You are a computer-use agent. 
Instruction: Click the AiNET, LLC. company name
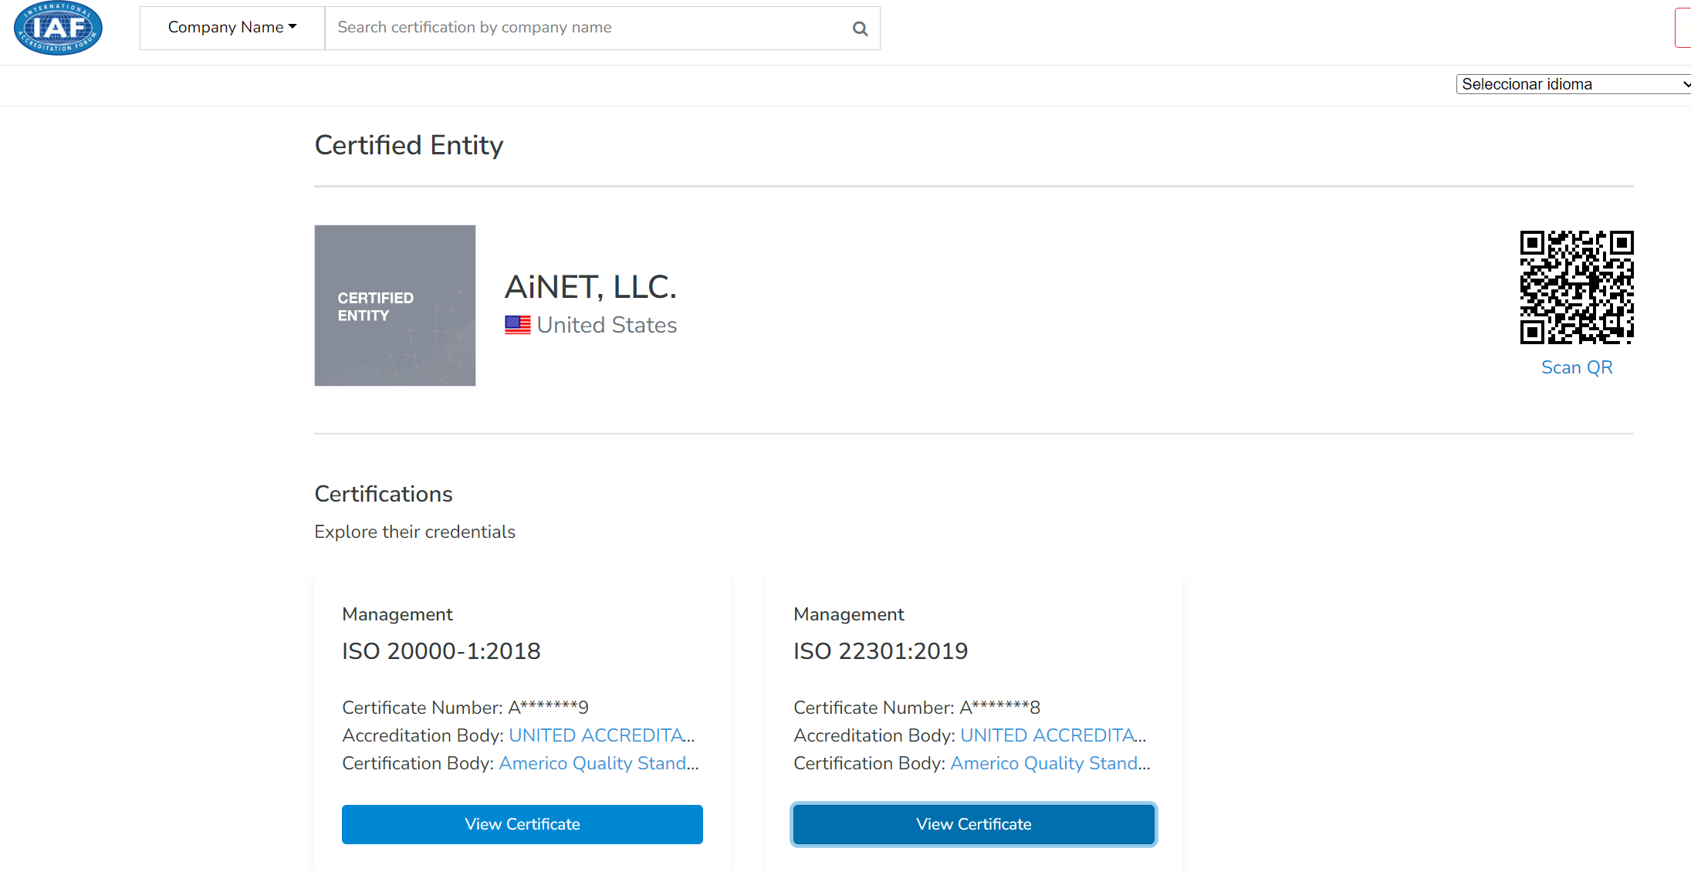point(590,287)
